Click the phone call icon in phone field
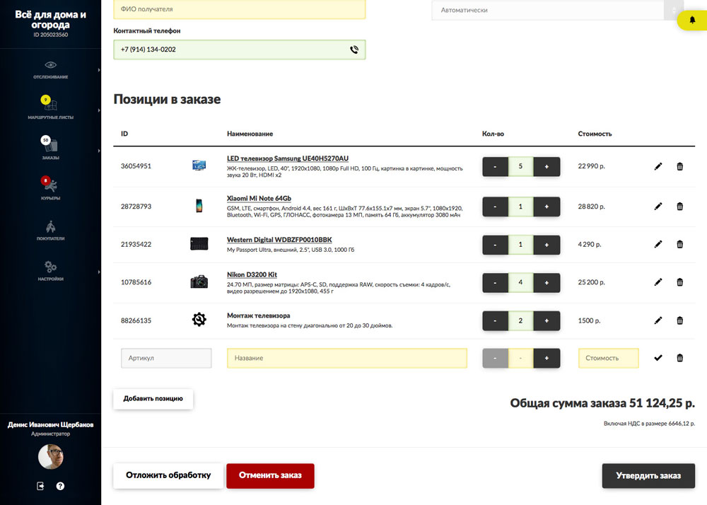707x505 pixels. (354, 50)
